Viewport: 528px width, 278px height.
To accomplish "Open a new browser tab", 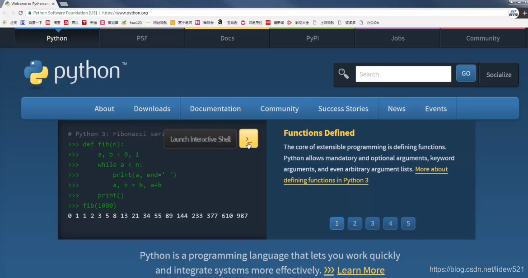I will point(64,4).
